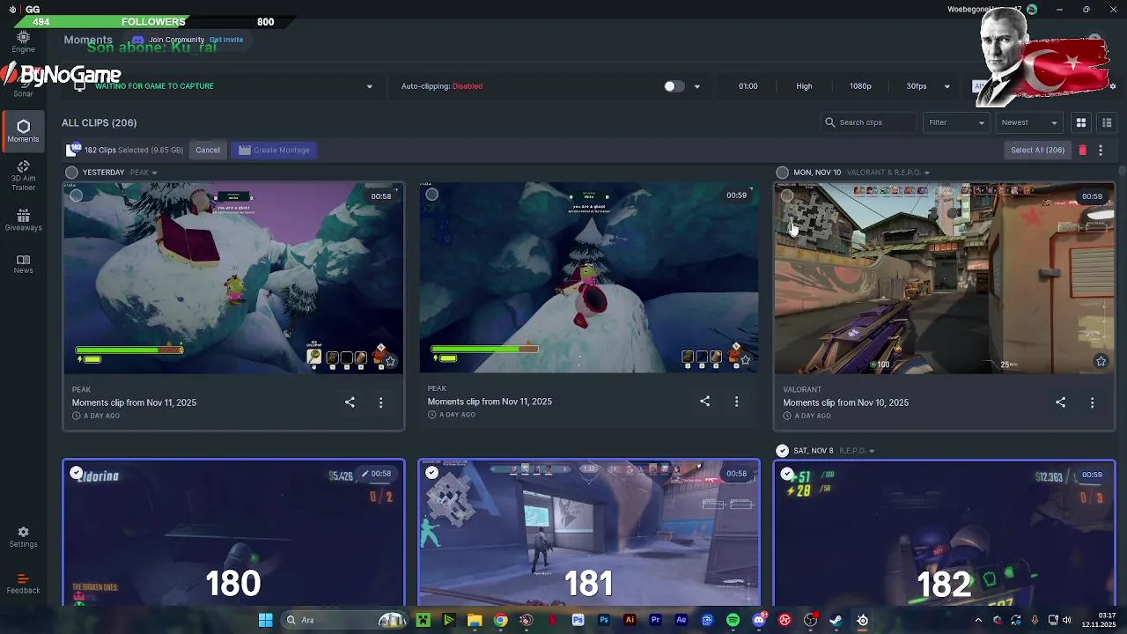The height and width of the screenshot is (634, 1127).
Task: Open the News section
Action: (23, 264)
